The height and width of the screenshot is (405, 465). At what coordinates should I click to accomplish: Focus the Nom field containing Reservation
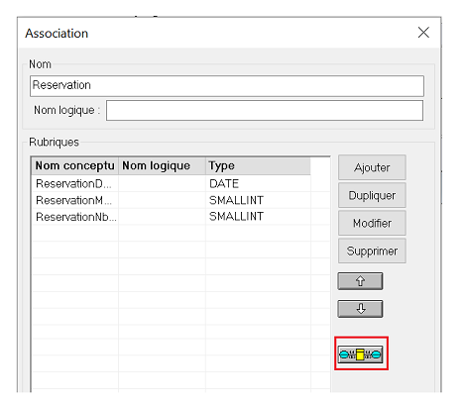pos(227,86)
